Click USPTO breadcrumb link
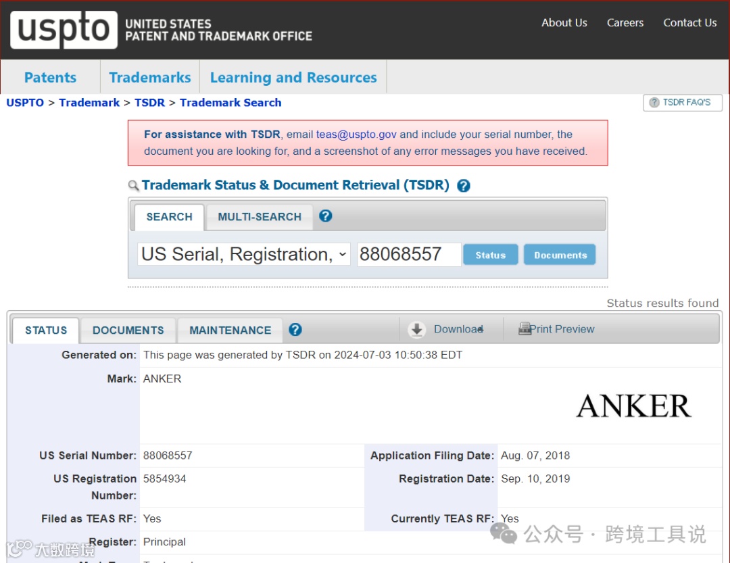This screenshot has width=730, height=563. pos(25,103)
